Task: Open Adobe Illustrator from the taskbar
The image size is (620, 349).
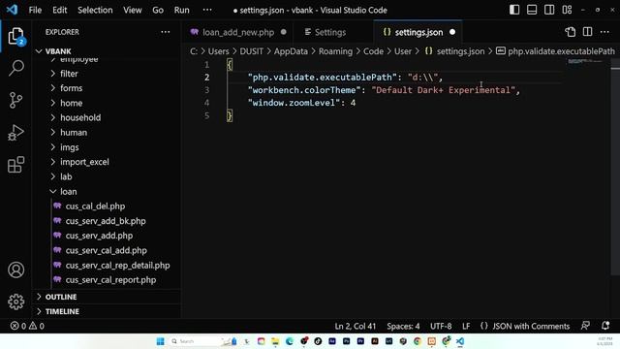Action: point(375,341)
